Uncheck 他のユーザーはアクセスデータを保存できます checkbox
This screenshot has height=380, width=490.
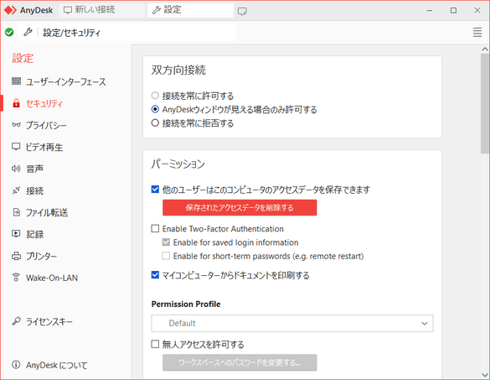[155, 190]
